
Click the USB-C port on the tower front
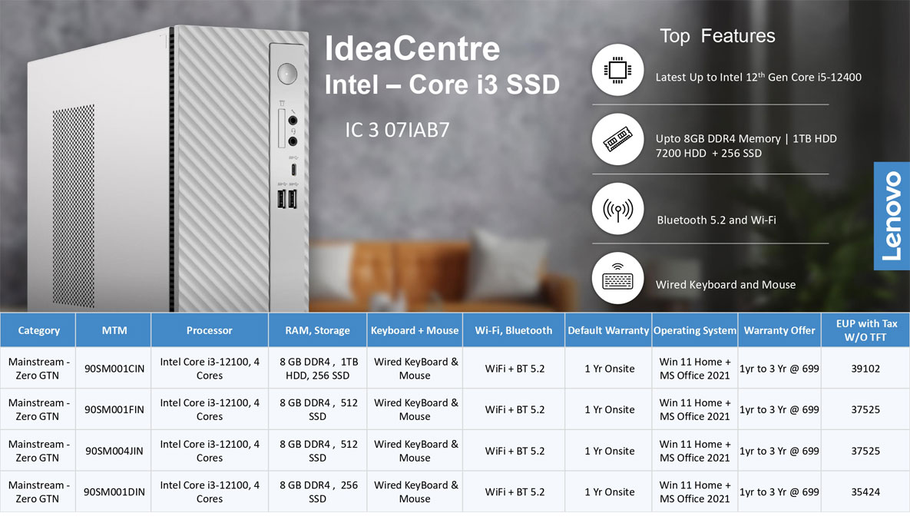293,170
